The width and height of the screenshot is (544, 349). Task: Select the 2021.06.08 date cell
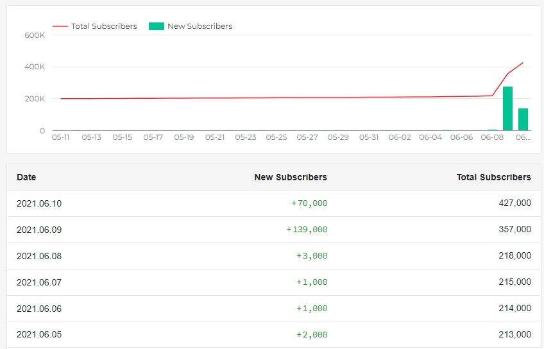39,256
